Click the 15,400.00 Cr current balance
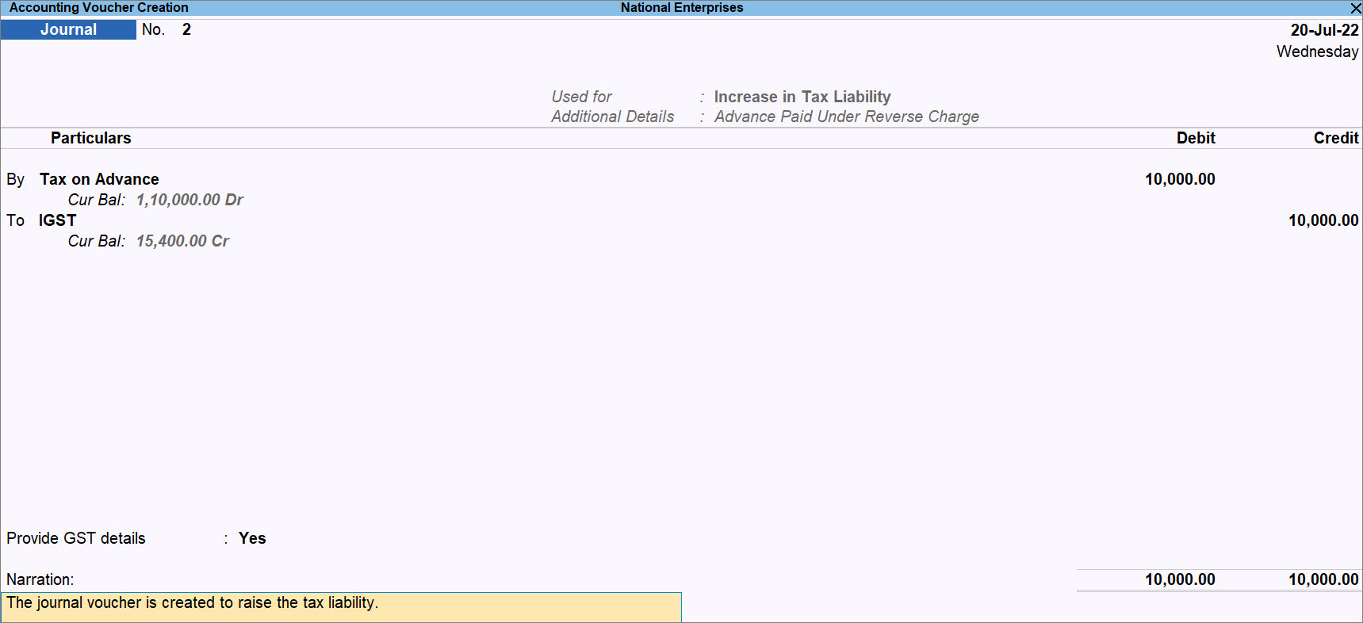1363x623 pixels. (x=182, y=241)
